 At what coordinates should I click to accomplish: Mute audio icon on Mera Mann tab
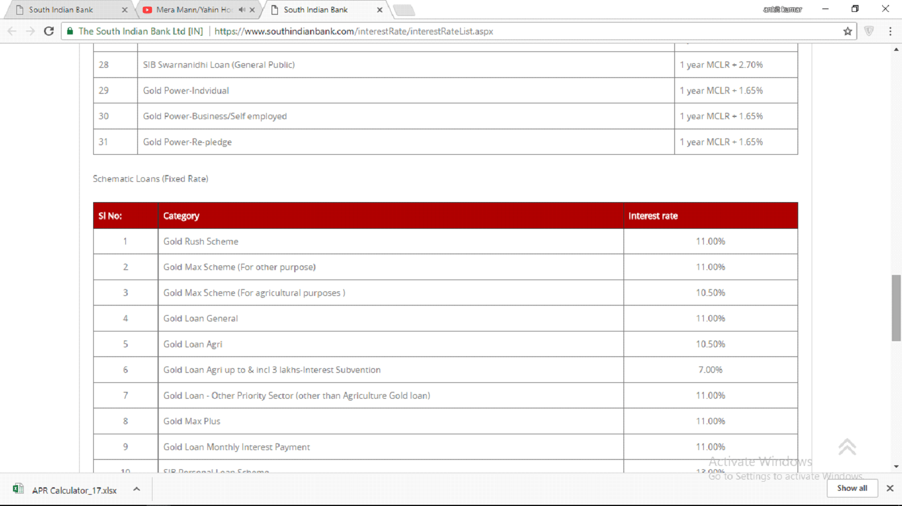click(242, 10)
